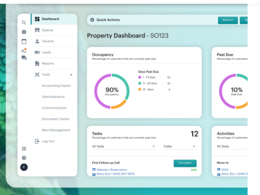Click the K user avatar
The width and height of the screenshot is (260, 195).
pyautogui.click(x=24, y=167)
